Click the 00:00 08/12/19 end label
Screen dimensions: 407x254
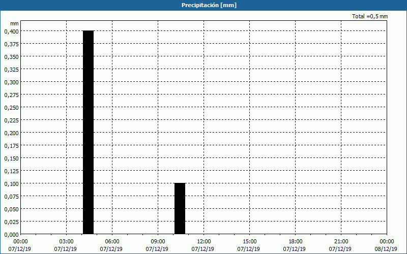tap(387, 245)
